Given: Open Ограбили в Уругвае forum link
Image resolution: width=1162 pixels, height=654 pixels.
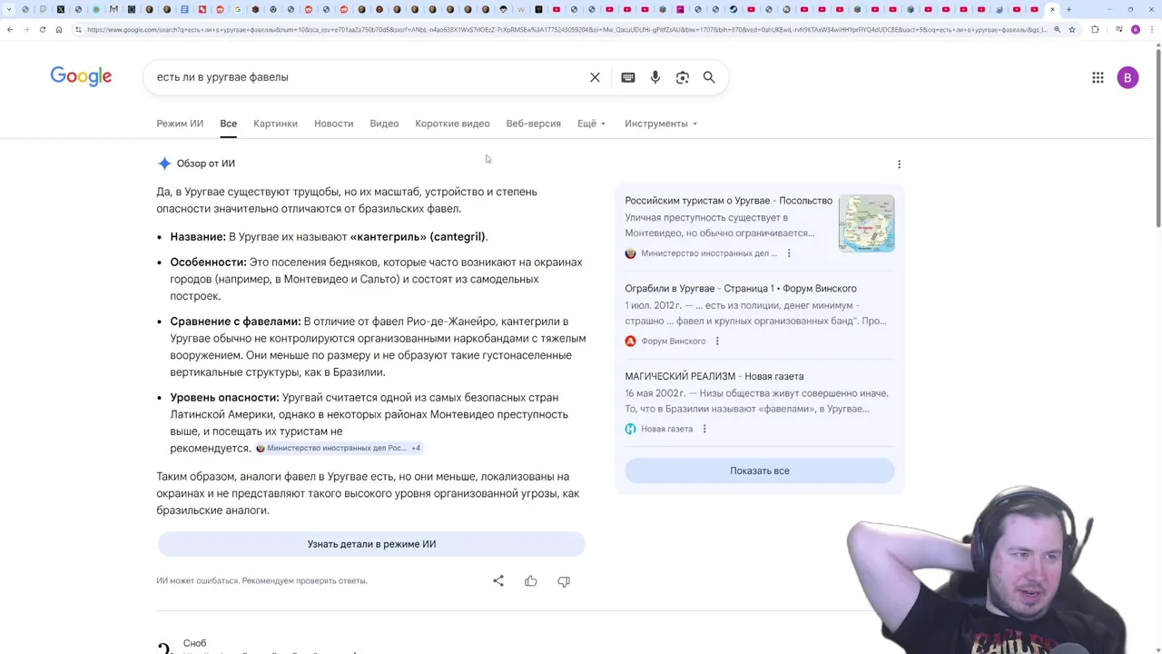Looking at the screenshot, I should [740, 289].
